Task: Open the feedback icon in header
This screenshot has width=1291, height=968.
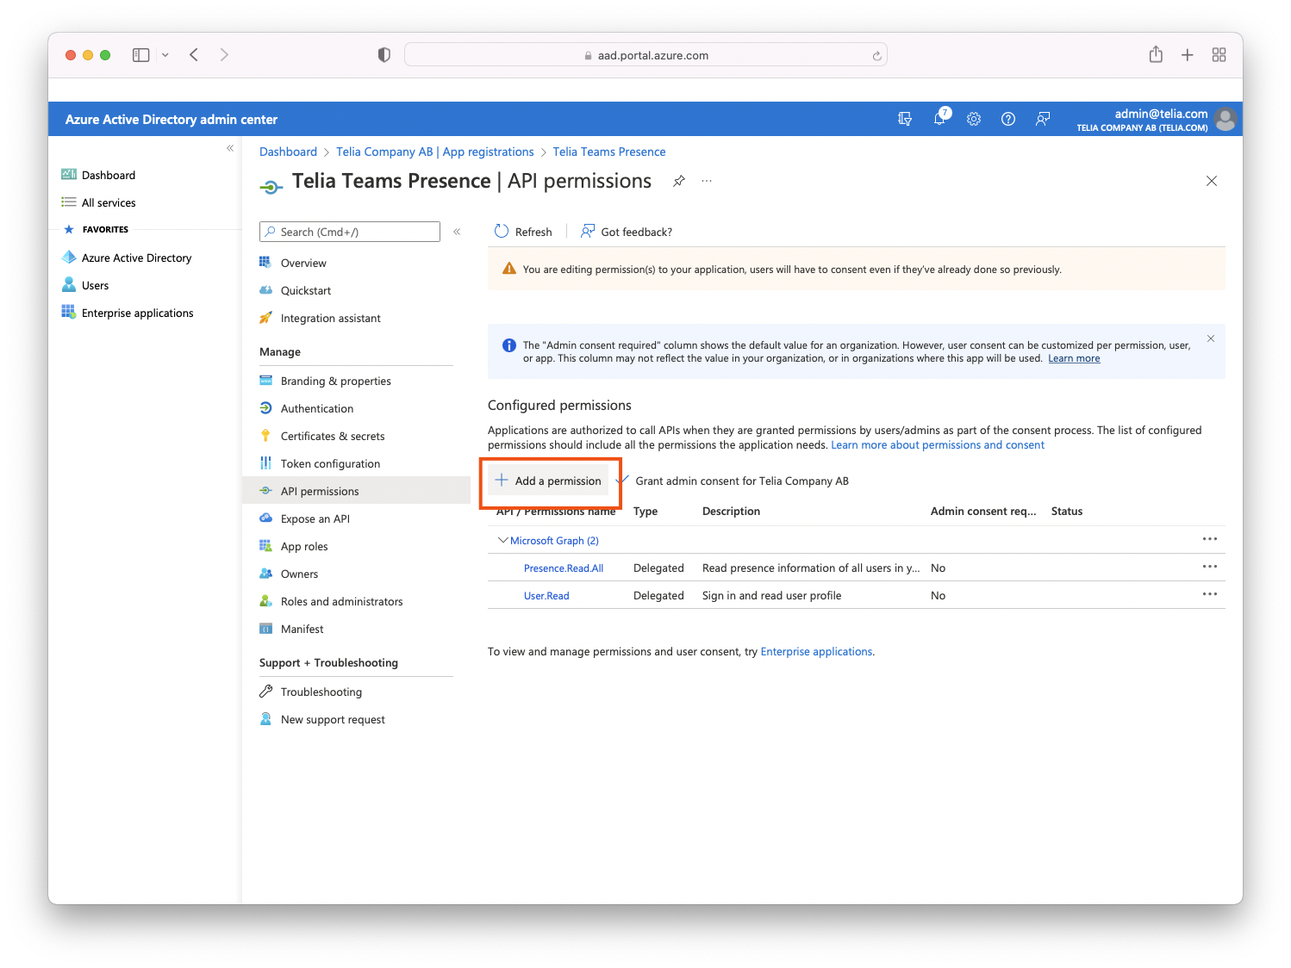Action: coord(1043,119)
